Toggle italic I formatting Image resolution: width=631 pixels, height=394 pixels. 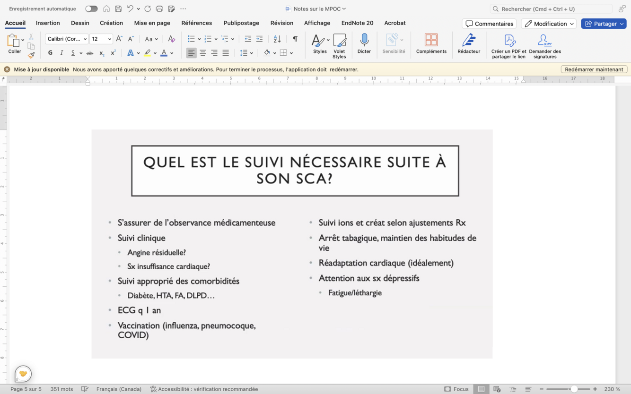61,53
